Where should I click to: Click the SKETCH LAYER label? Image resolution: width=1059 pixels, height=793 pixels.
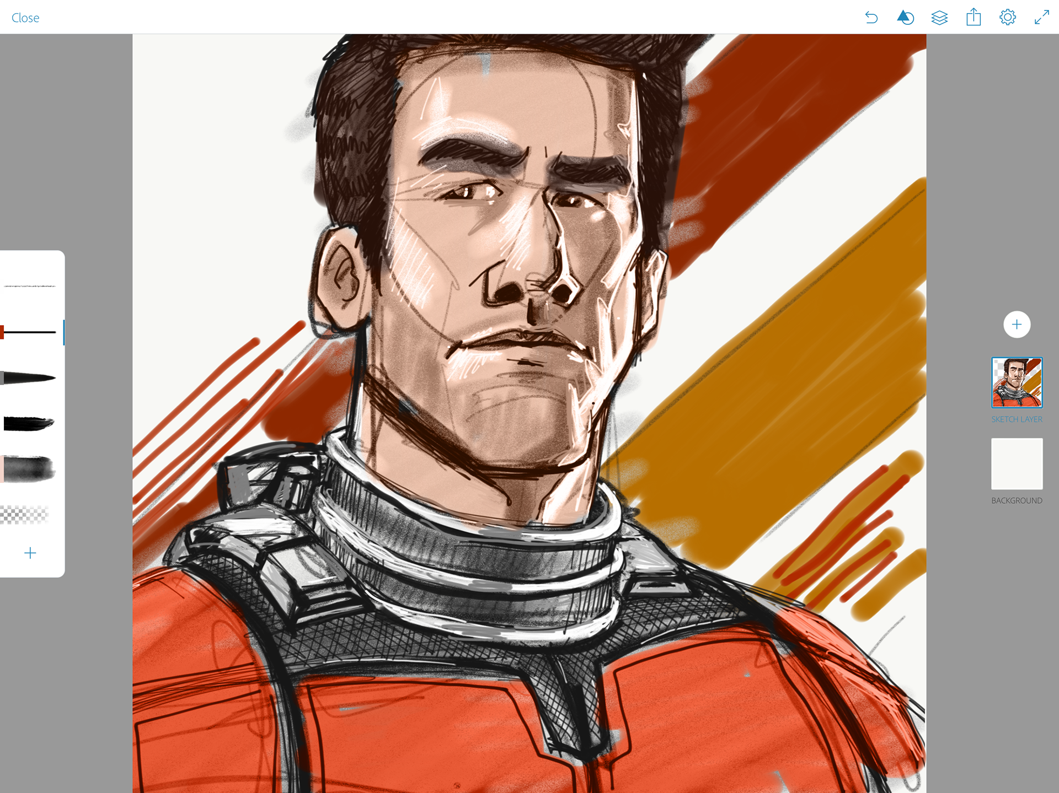click(x=1017, y=419)
